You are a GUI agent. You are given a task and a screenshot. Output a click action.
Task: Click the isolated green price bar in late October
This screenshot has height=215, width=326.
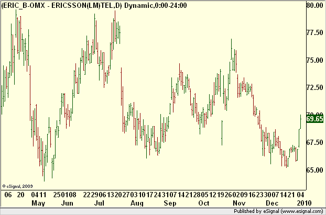click(222, 133)
